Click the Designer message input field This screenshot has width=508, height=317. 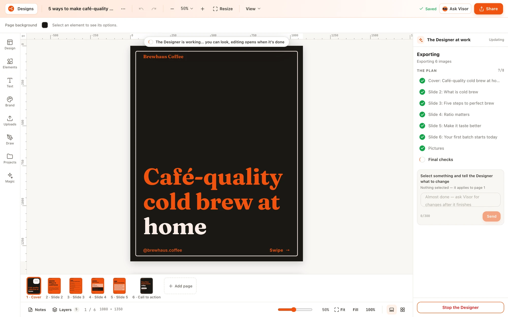pyautogui.click(x=460, y=200)
